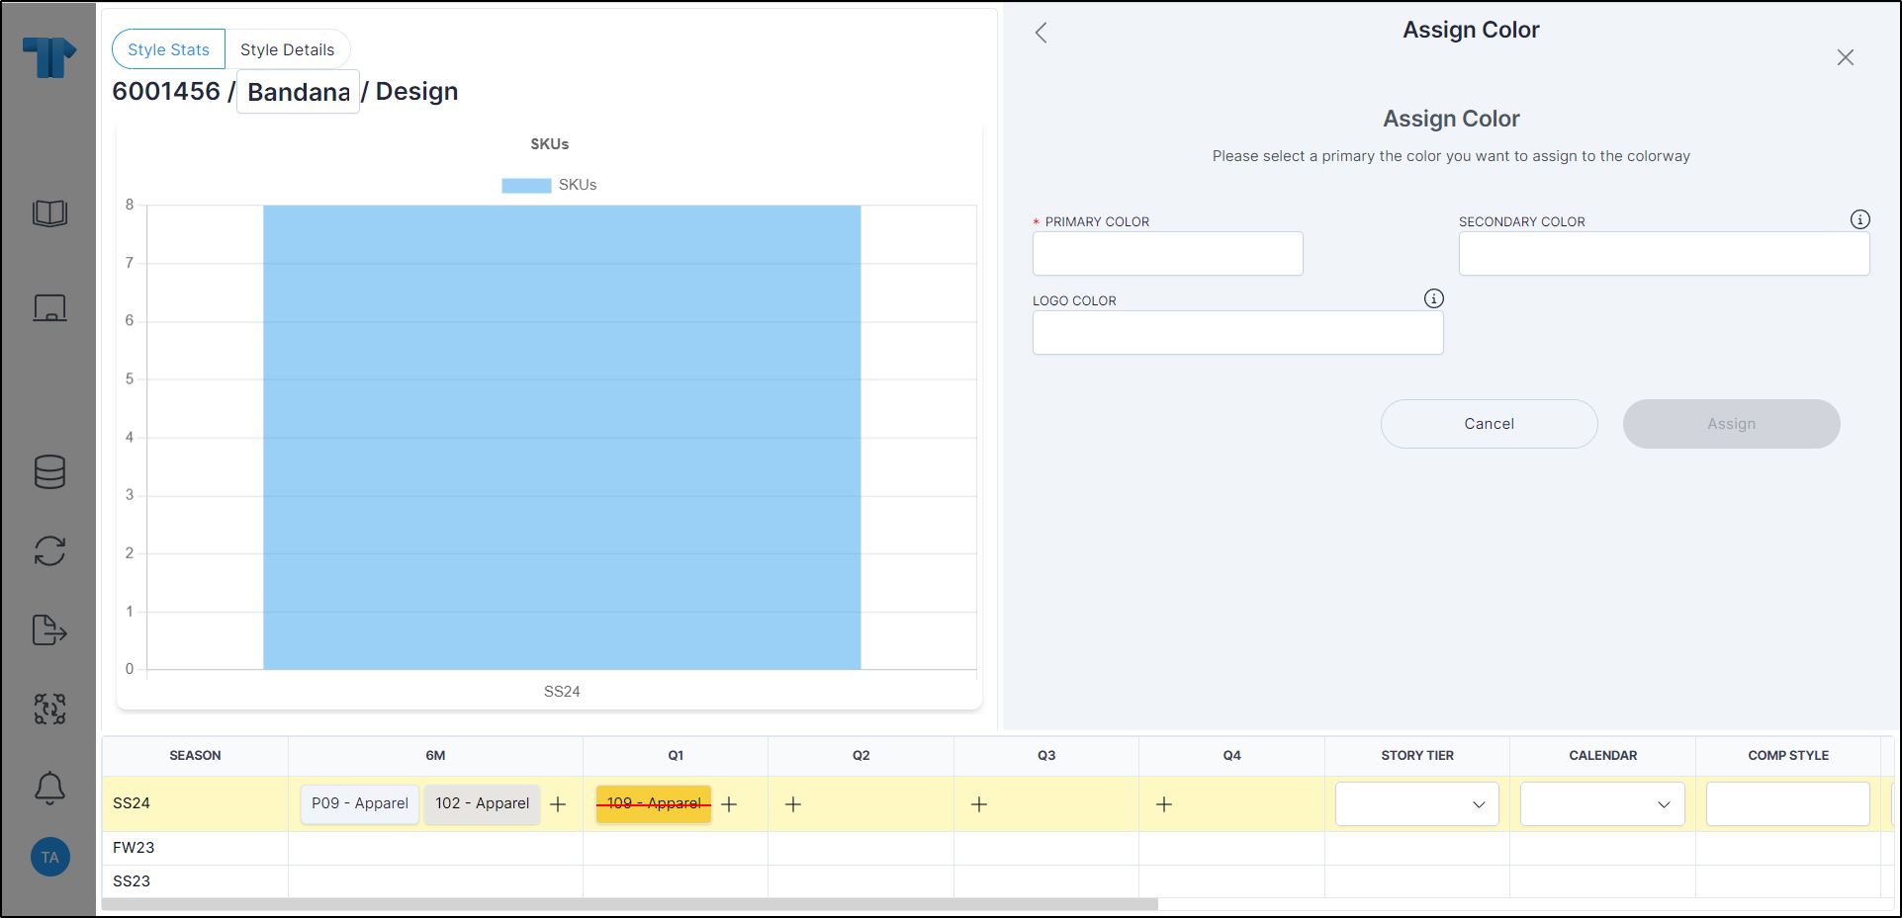This screenshot has height=918, width=1902.
Task: Select the workspace/laptop icon in sidebar
Action: [x=48, y=307]
